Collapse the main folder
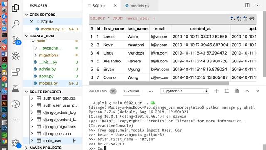Viewport: 266px width, 150px height. (33, 41)
